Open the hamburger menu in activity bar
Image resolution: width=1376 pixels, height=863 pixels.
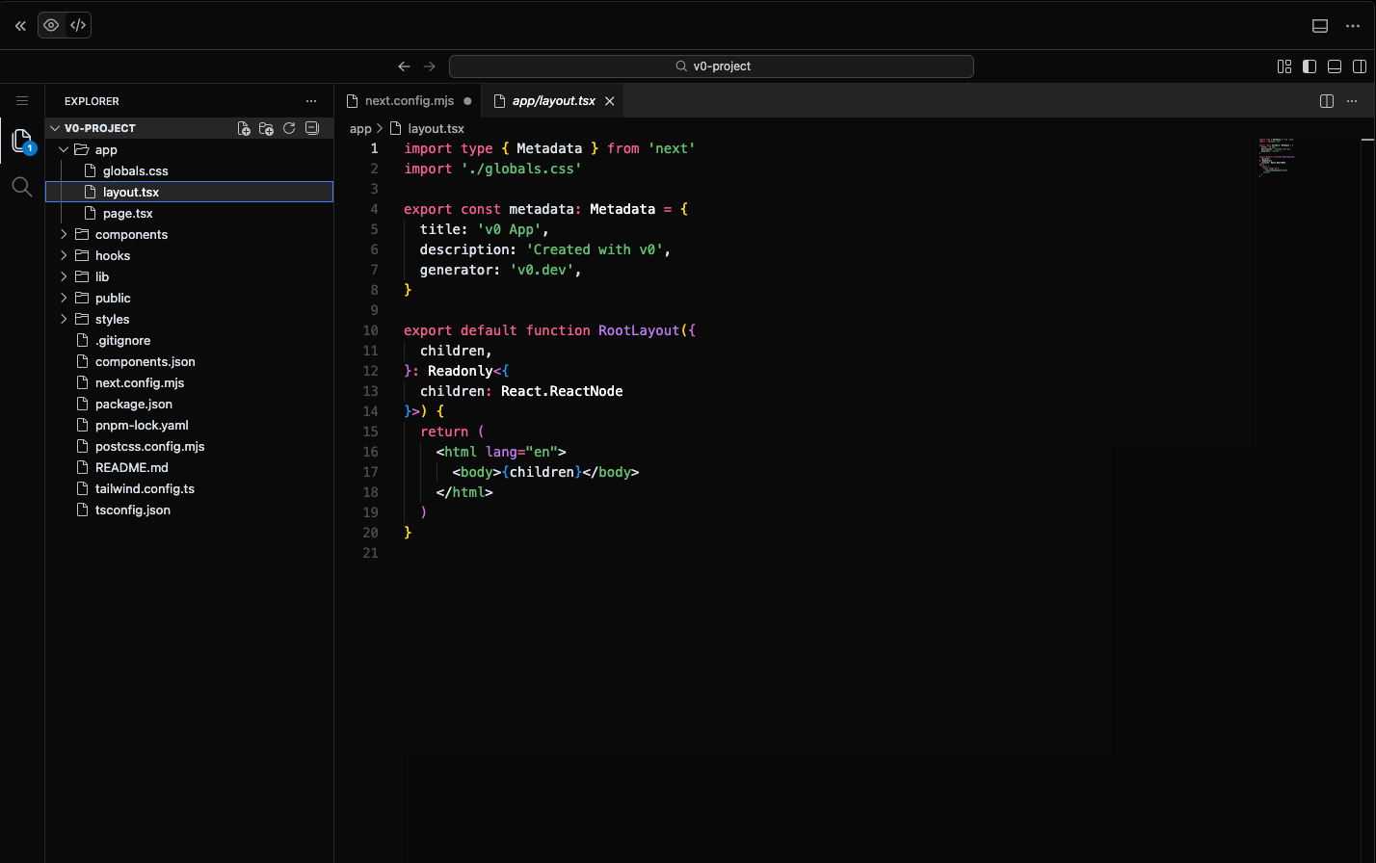pyautogui.click(x=21, y=101)
